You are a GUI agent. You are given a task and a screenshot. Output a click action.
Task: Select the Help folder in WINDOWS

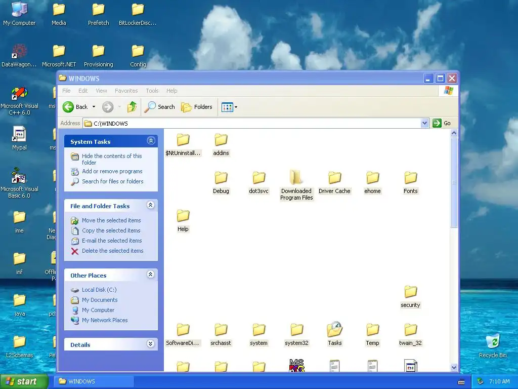[x=183, y=221]
